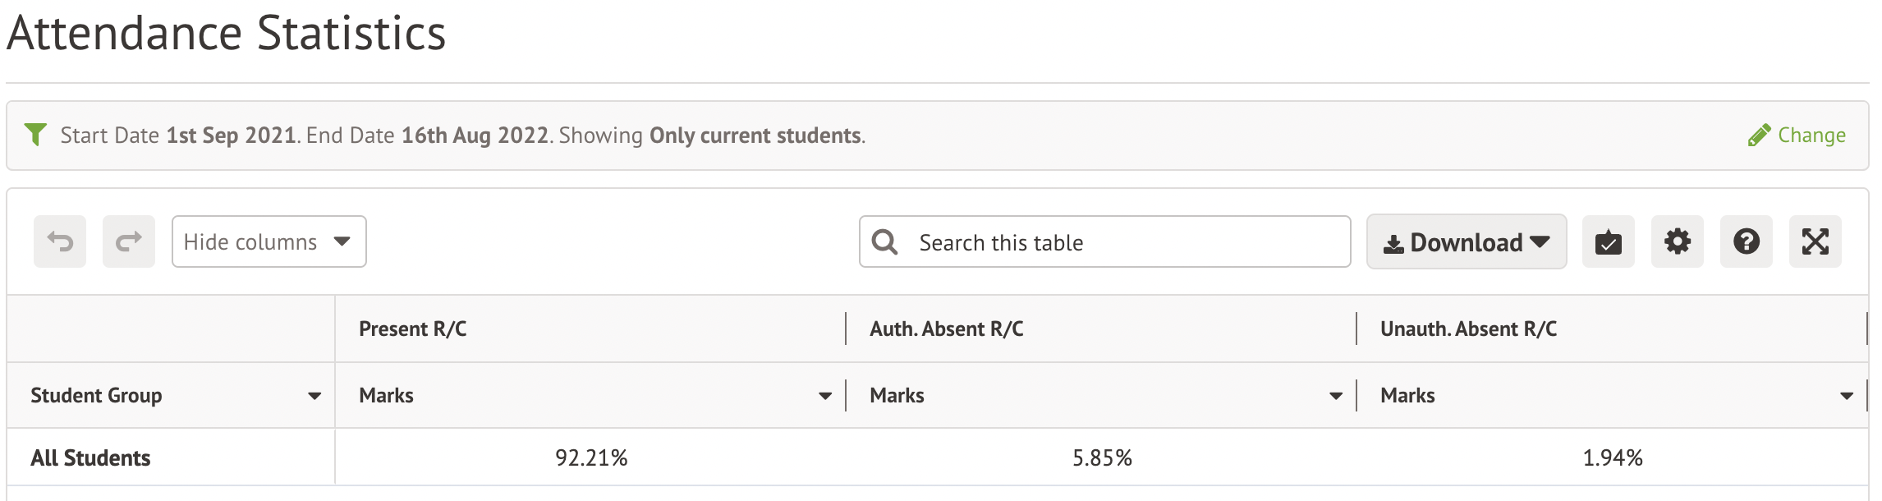Click the calendar checkmark icon button

click(x=1608, y=242)
